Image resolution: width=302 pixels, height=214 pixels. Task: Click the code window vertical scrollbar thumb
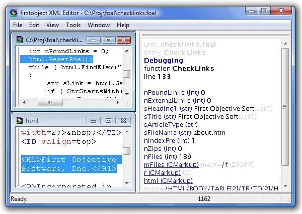coord(127,74)
